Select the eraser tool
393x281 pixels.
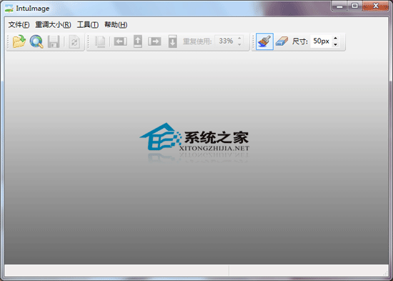click(282, 41)
